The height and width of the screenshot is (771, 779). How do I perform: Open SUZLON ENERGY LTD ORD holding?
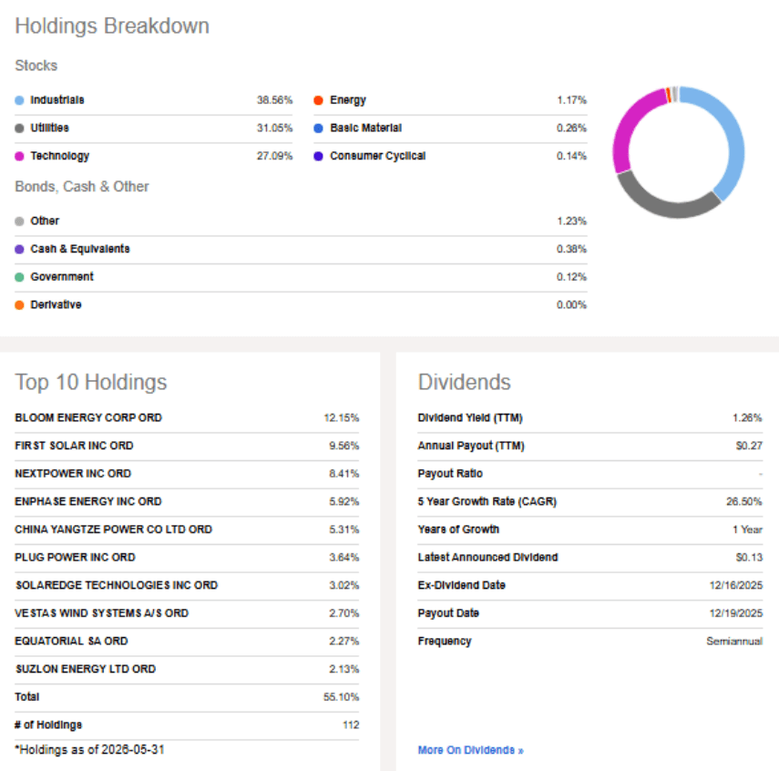[x=86, y=669]
